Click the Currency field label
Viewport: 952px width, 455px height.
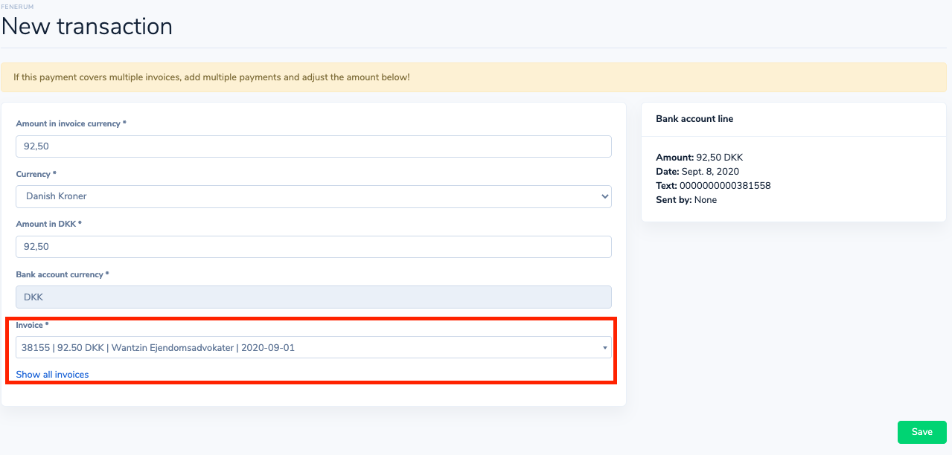click(x=36, y=174)
